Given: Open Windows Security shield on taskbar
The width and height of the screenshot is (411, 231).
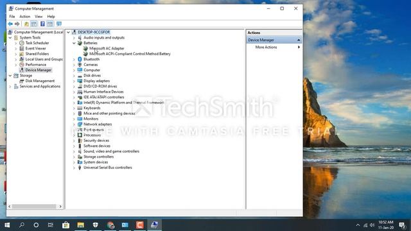Looking at the screenshot, I should coord(96,225).
